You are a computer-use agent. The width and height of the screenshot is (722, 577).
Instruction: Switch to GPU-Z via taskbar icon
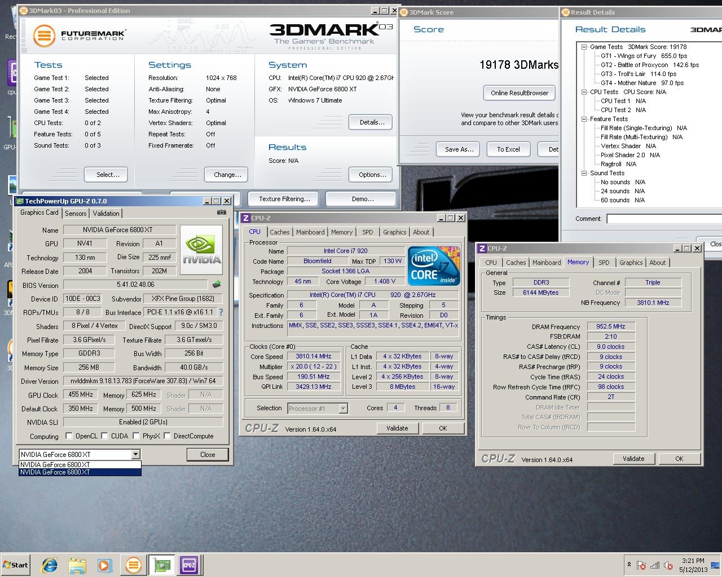(x=162, y=565)
